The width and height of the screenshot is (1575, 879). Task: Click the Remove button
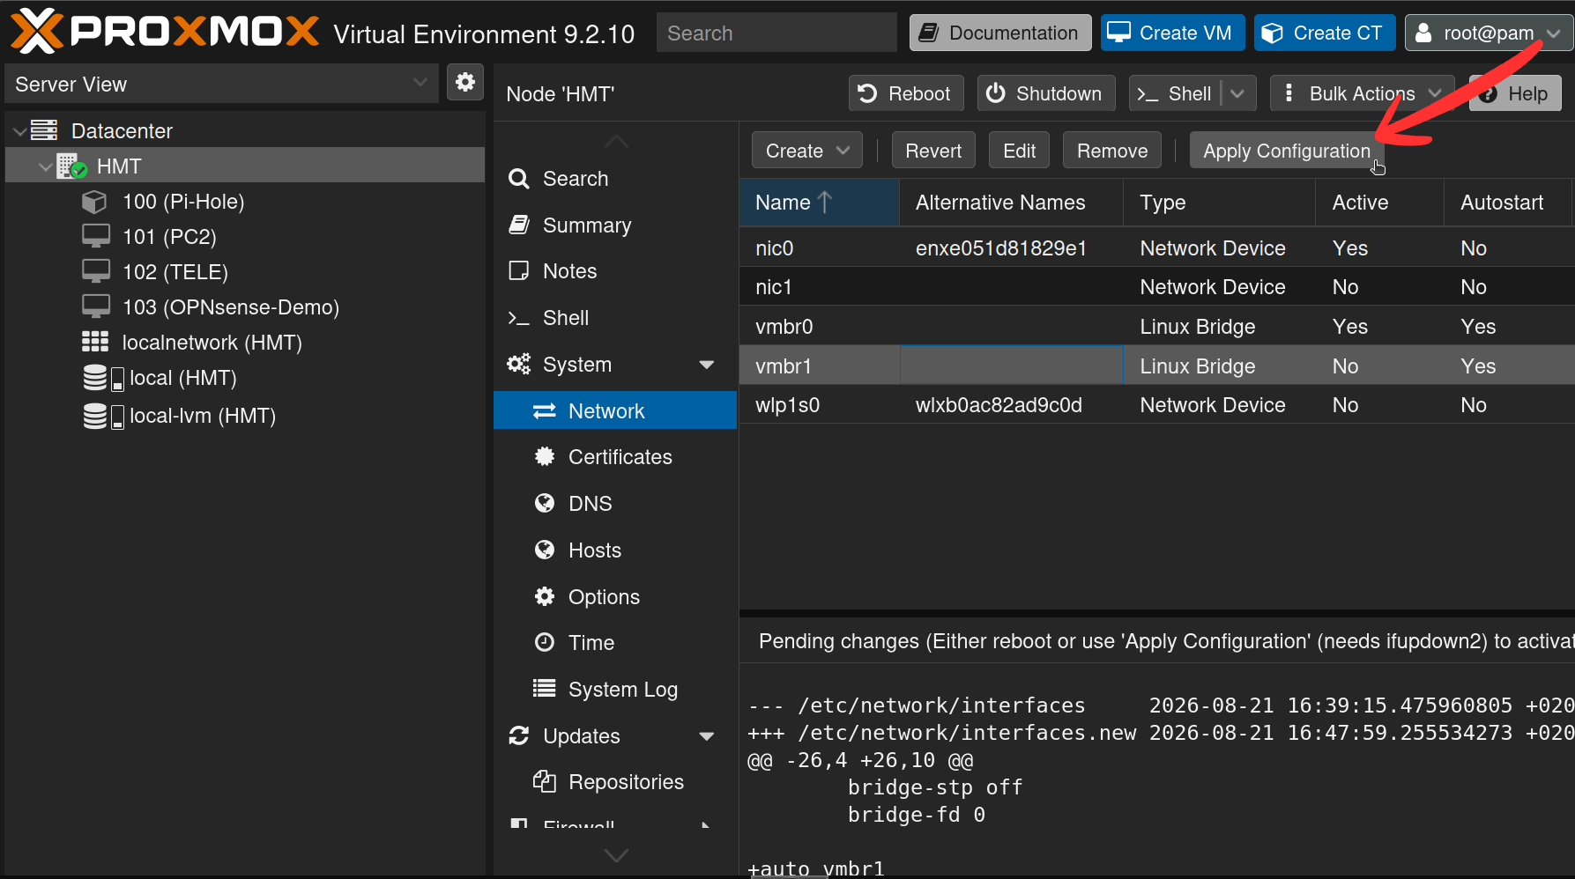[1112, 151]
